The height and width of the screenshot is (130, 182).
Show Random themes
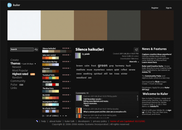pos(17,78)
